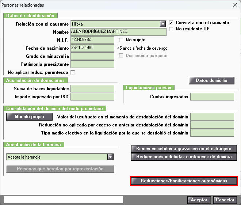Screen dimensions: 241x205
Task: Open Relación con el causante dropdown arrow
Action: click(163, 24)
